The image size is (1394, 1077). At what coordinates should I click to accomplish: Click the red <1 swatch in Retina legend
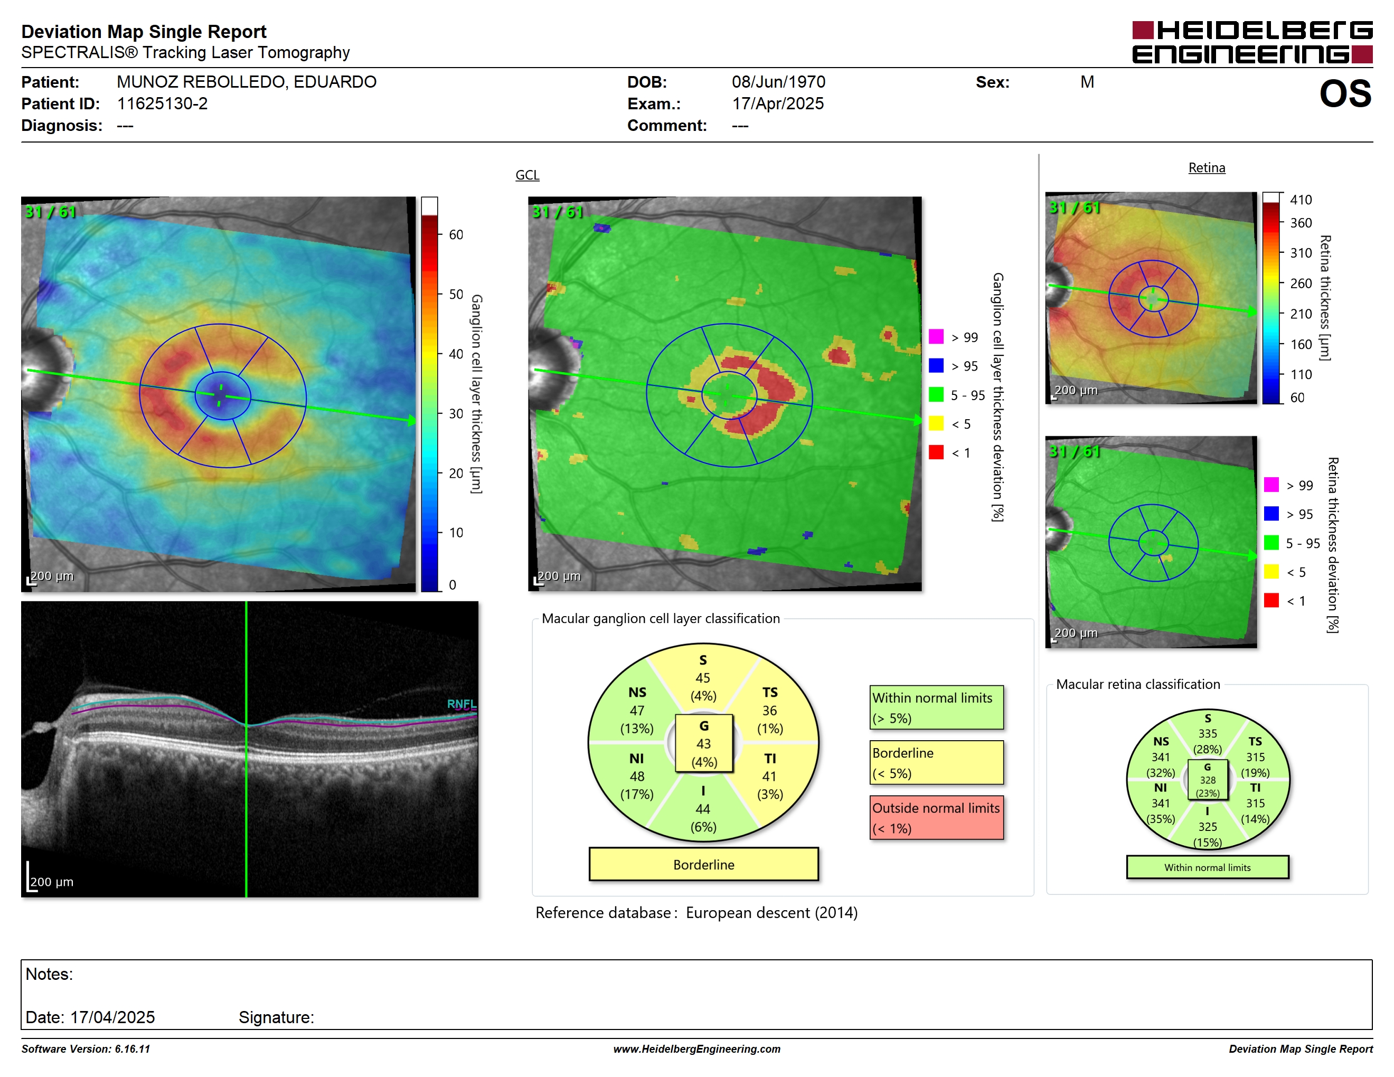click(1271, 600)
